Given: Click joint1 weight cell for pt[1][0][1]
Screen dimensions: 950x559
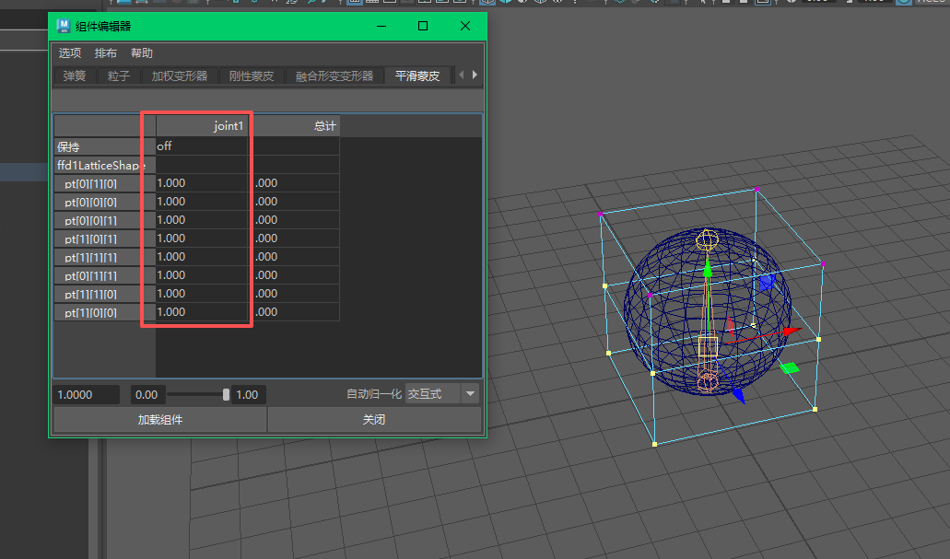Looking at the screenshot, I should (202, 239).
